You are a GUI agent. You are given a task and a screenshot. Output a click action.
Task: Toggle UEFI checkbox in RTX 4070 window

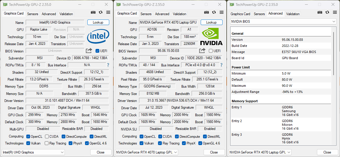point(211,51)
